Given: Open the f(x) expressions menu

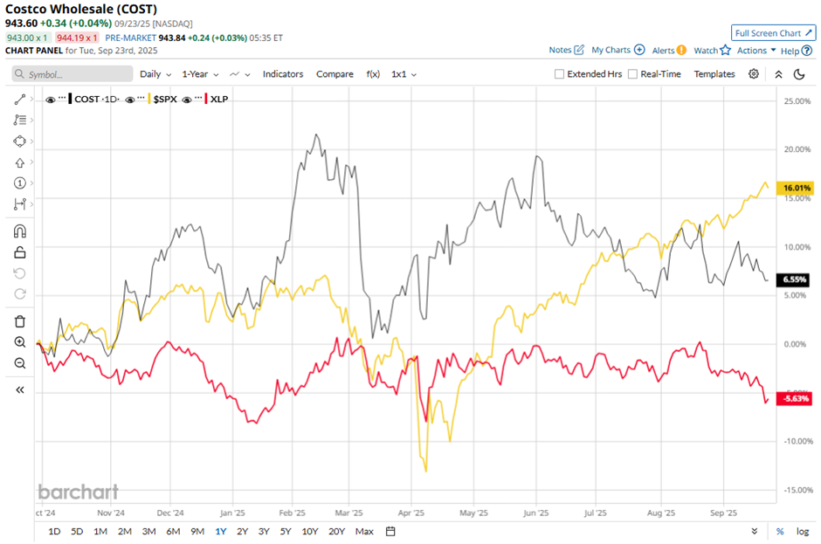Looking at the screenshot, I should click(373, 74).
